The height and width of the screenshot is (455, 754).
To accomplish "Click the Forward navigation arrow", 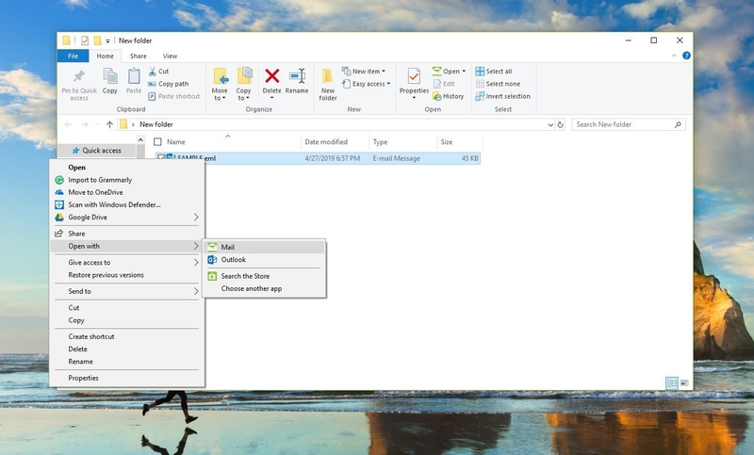I will click(x=85, y=124).
